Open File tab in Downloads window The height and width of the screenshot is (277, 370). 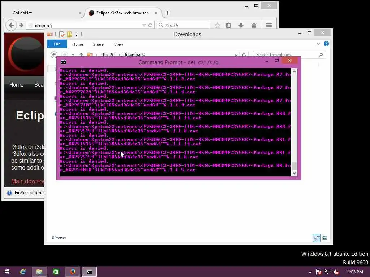pyautogui.click(x=57, y=44)
